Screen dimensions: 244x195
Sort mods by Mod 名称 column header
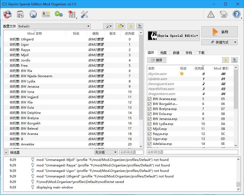(x=35, y=33)
